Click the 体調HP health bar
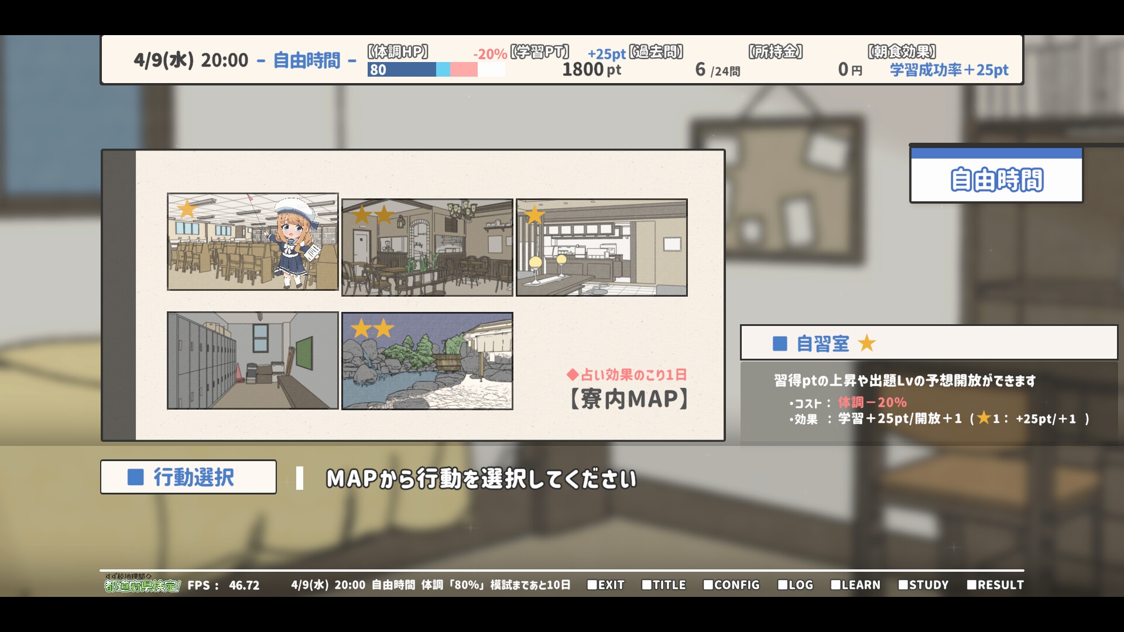The image size is (1124, 632). (436, 70)
